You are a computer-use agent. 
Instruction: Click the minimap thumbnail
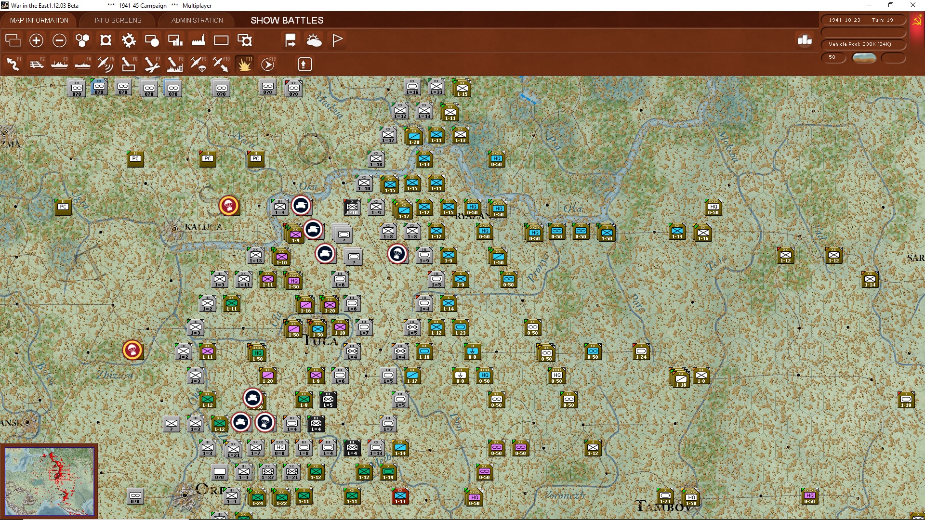point(49,481)
